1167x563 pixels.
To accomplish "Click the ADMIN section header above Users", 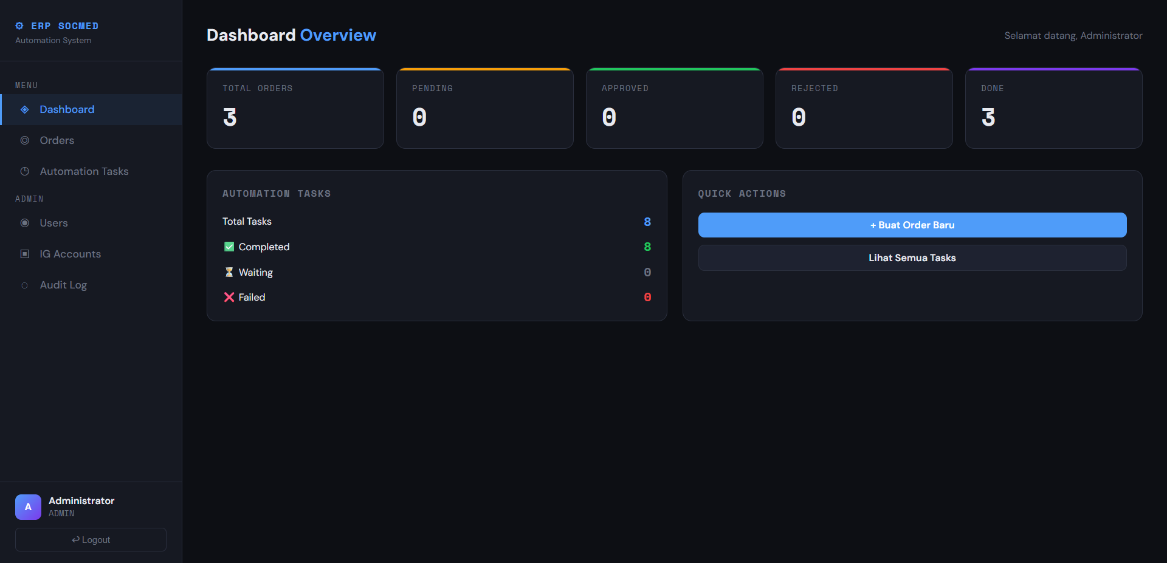I will coord(29,199).
